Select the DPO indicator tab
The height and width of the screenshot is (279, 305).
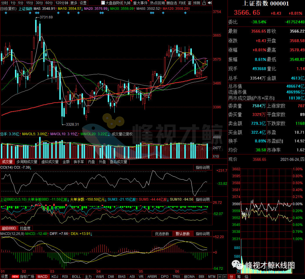[x=165, y=277]
